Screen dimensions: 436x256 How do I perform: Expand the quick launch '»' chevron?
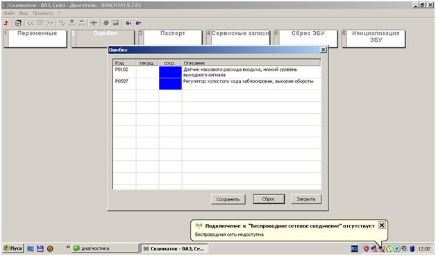tap(68, 247)
